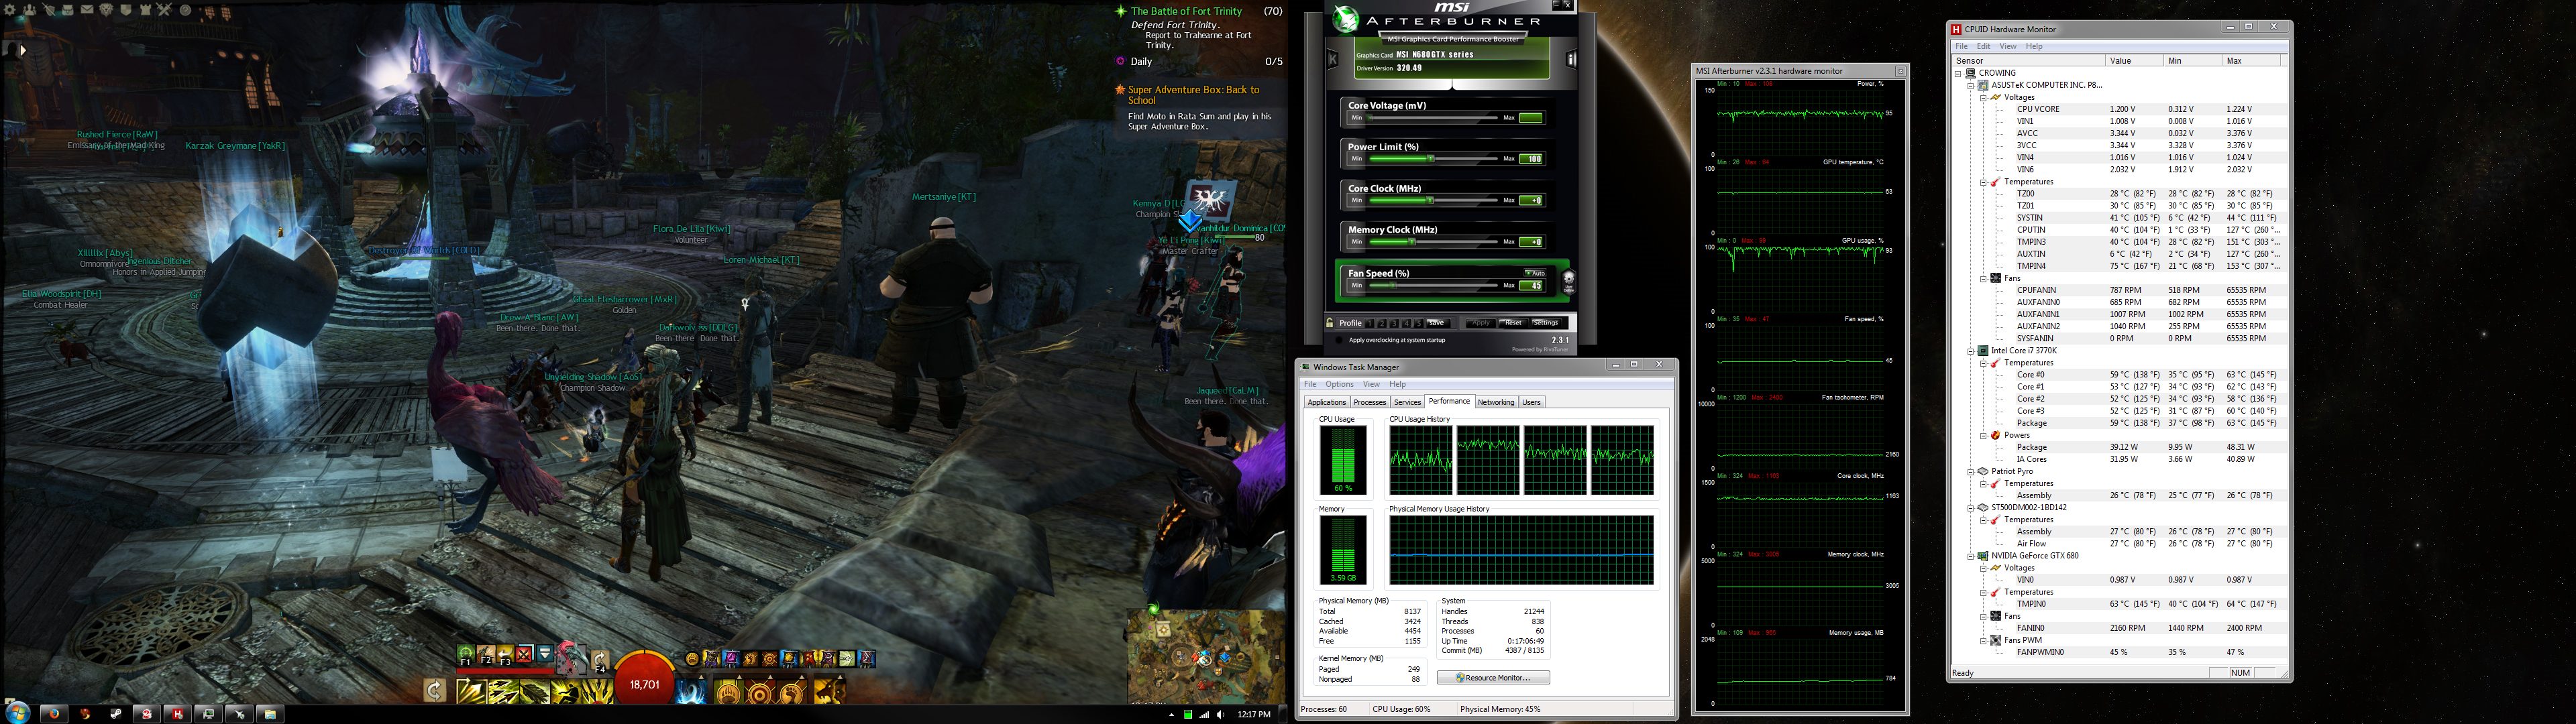2576x724 pixels.
Task: Switch to Task Manager Processes tab
Action: coord(1369,402)
